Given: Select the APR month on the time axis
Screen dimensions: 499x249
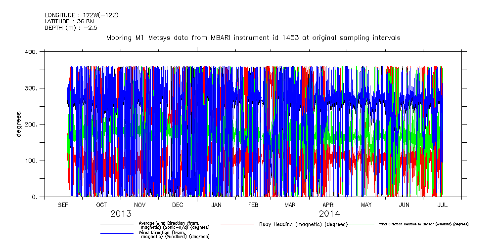Looking at the screenshot, I should (328, 205).
